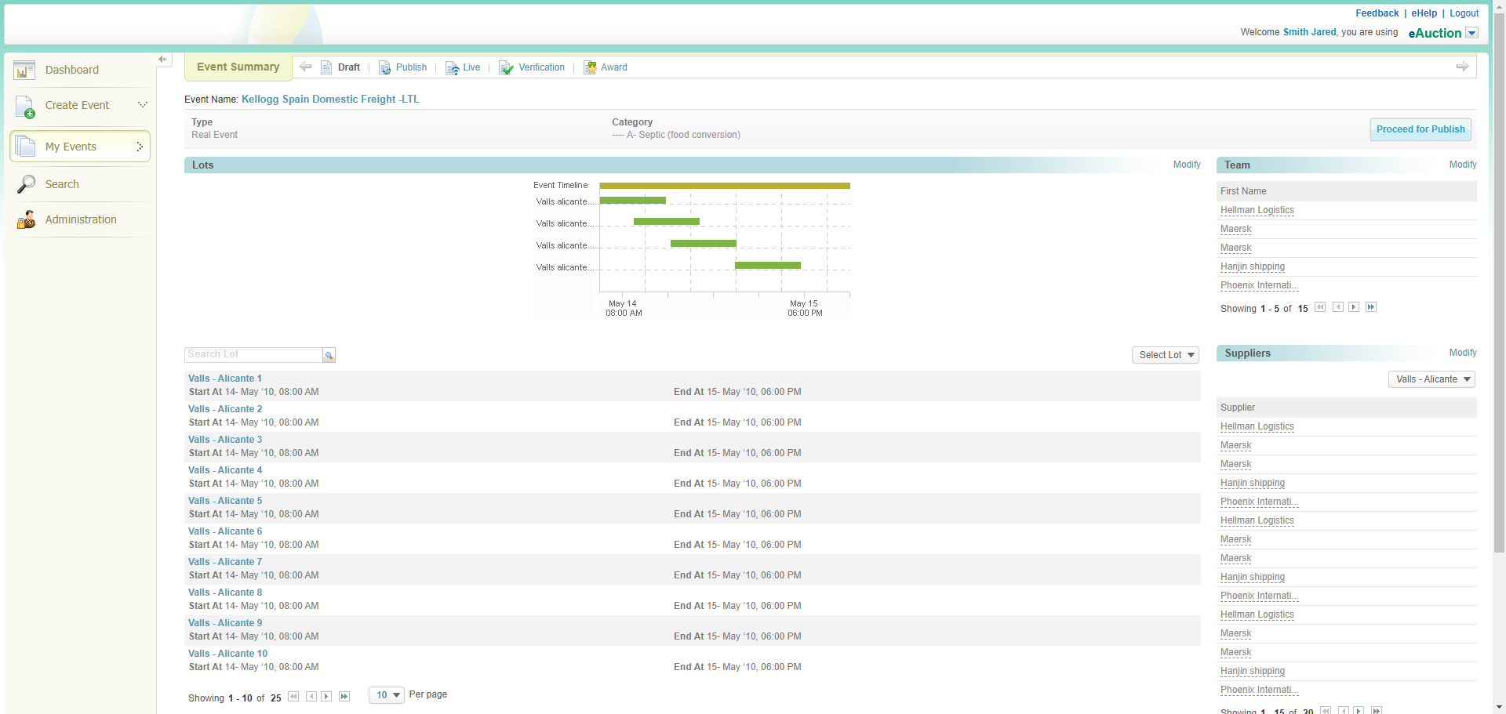
Task: Click the Search Lot input field
Action: pos(253,355)
